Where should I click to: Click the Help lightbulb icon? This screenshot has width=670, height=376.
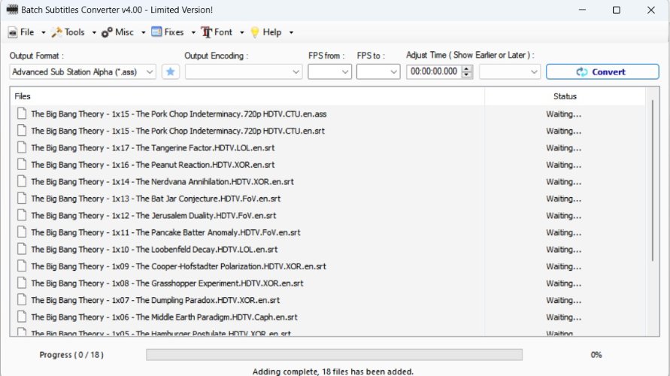click(255, 32)
